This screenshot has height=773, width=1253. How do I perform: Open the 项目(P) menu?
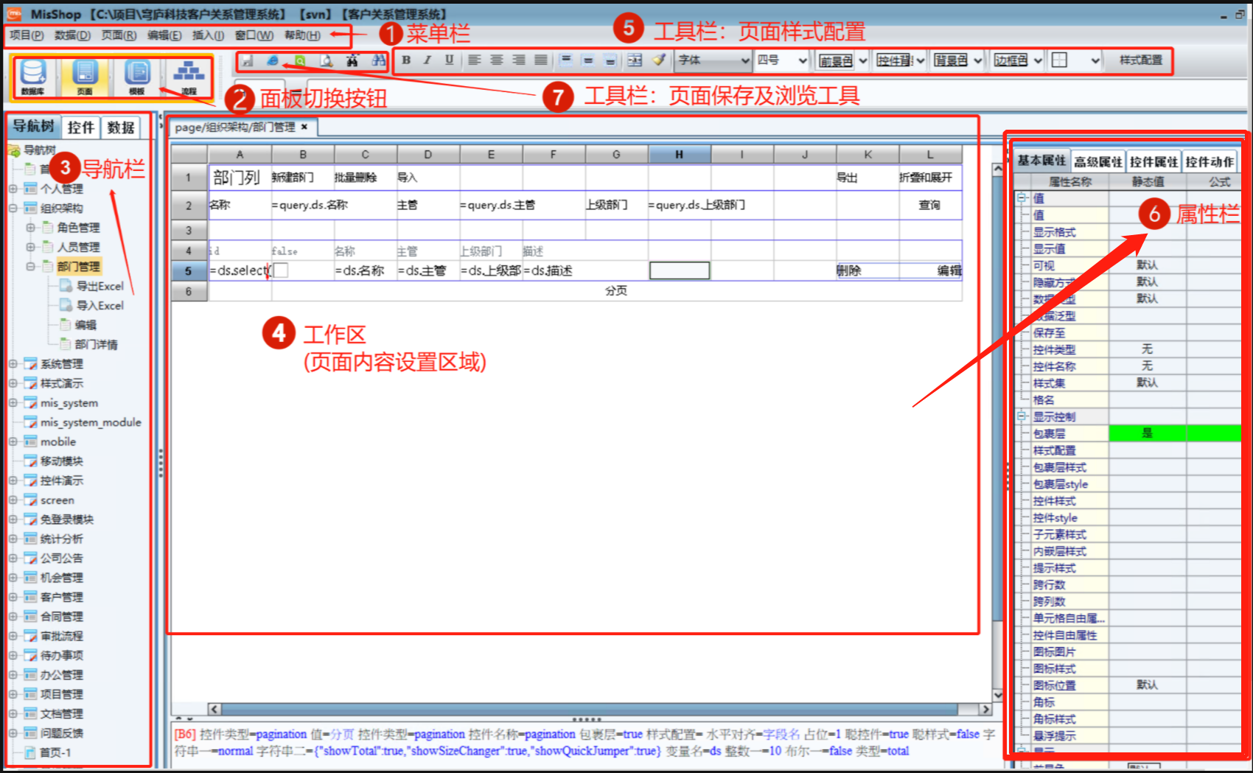(x=27, y=35)
